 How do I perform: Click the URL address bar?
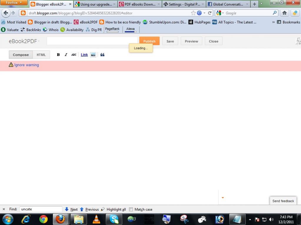[x=109, y=13]
